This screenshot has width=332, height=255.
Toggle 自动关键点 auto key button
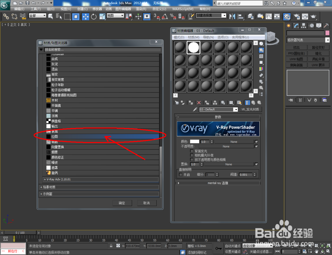click(232, 246)
